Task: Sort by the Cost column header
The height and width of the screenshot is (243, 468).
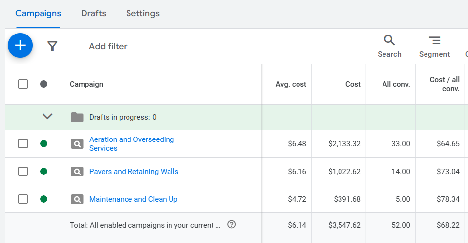Action: tap(353, 84)
